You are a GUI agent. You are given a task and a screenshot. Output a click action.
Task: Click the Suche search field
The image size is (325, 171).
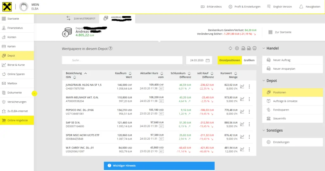(x=122, y=60)
